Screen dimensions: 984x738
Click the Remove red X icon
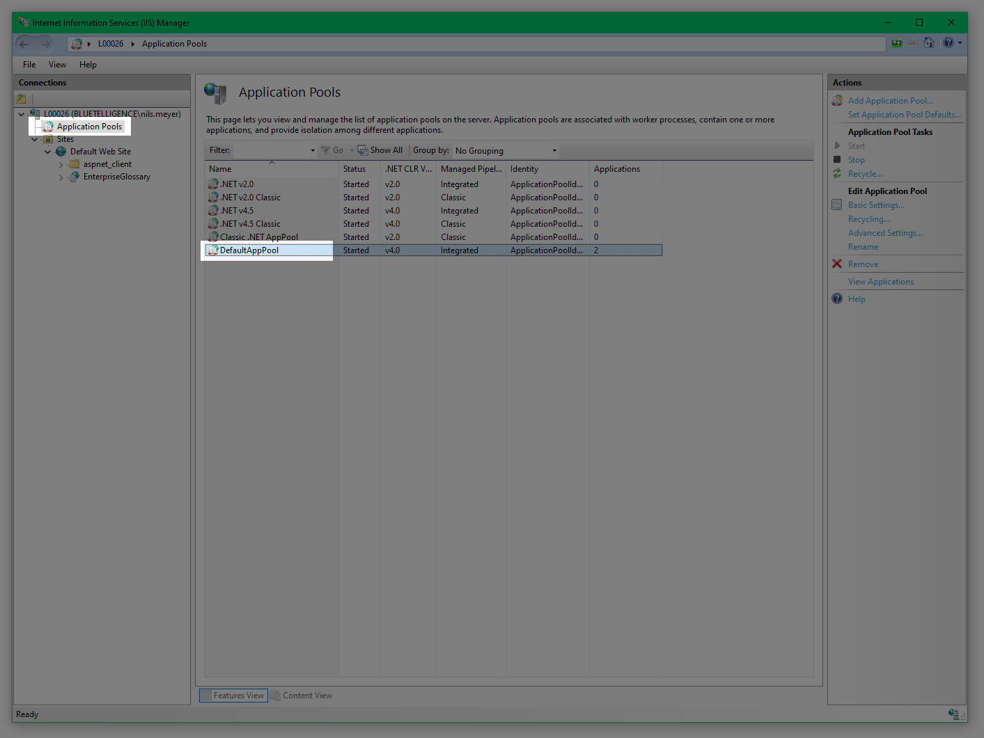tap(837, 264)
